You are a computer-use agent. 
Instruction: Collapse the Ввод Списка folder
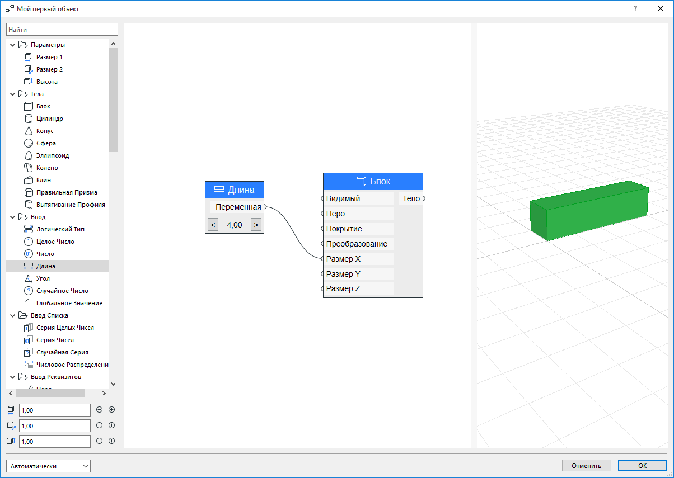[x=12, y=315]
